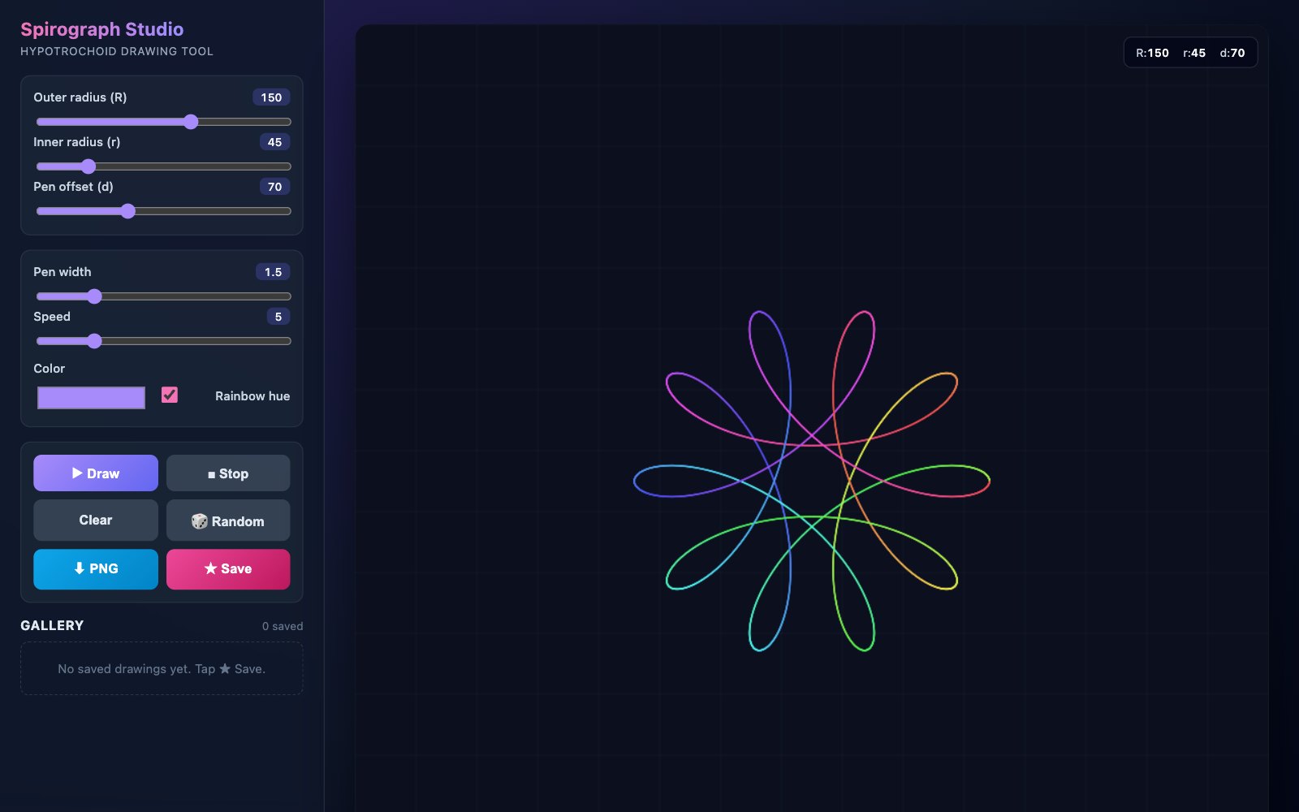Click the Pen width label

point(63,272)
